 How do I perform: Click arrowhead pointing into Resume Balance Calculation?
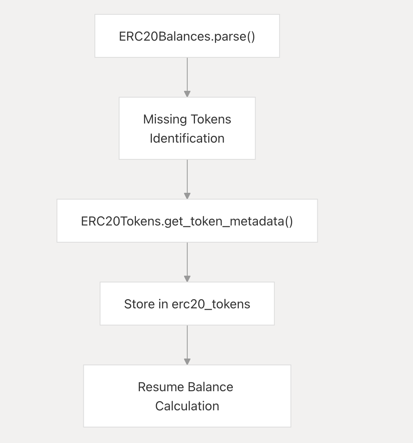pos(187,362)
